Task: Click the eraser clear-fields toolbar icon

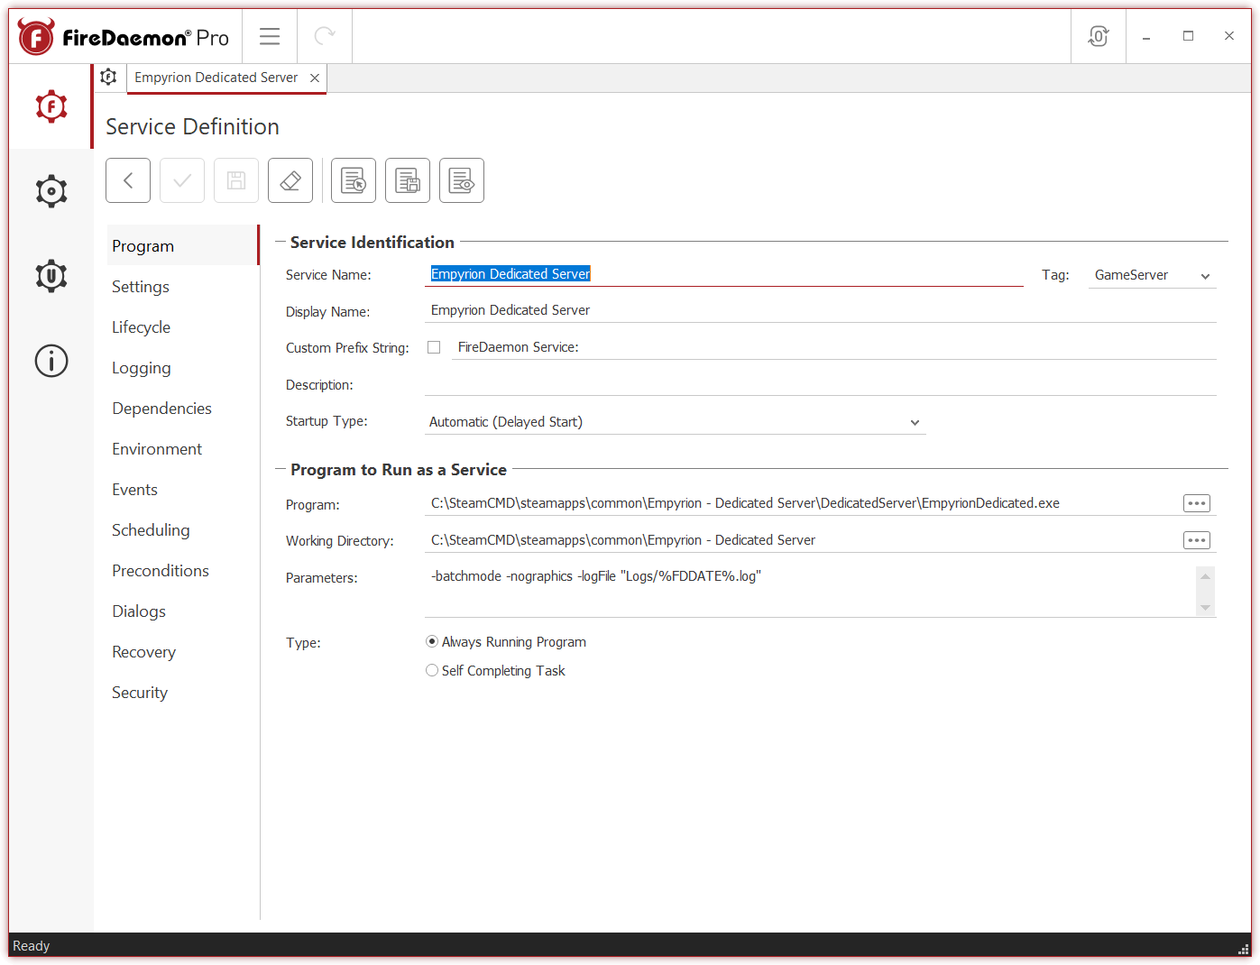Action: (x=290, y=179)
